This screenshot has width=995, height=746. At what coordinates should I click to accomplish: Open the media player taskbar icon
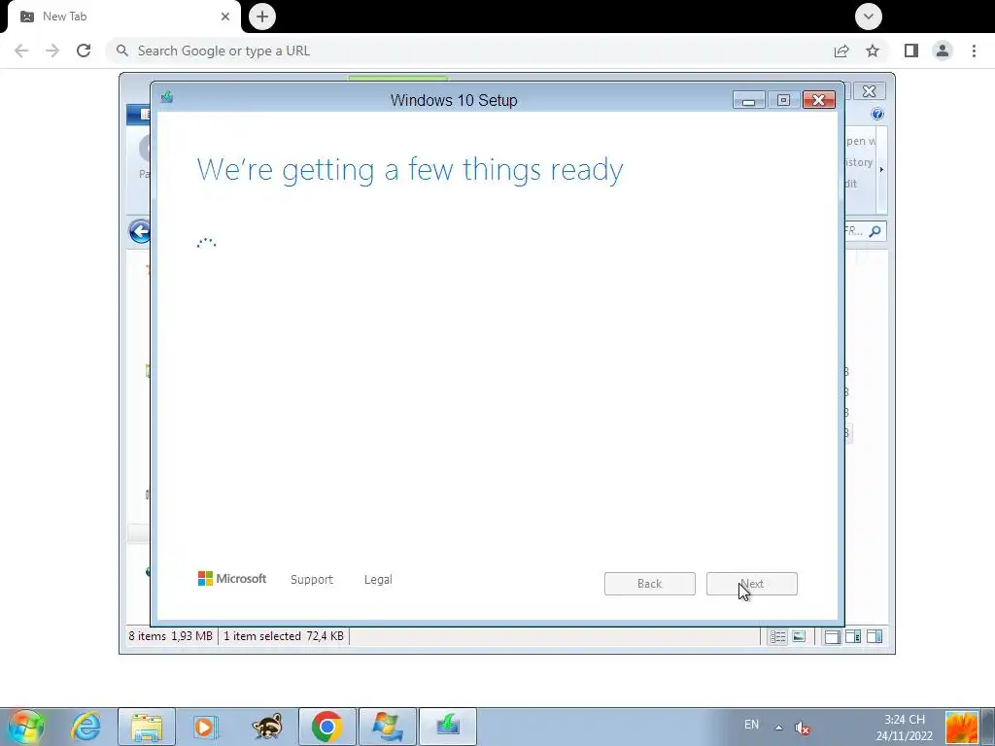point(206,727)
